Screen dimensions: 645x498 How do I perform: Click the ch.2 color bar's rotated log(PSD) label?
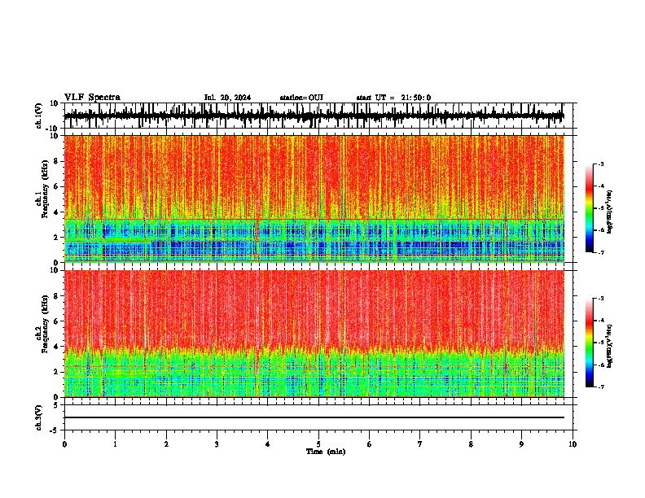click(x=609, y=345)
